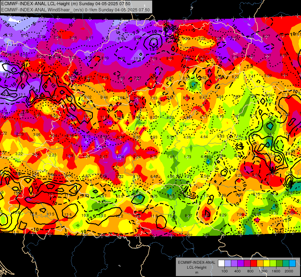Screen dimensions: 301x277
Task: Select the sky blue legend swatch
Action: tap(292, 263)
